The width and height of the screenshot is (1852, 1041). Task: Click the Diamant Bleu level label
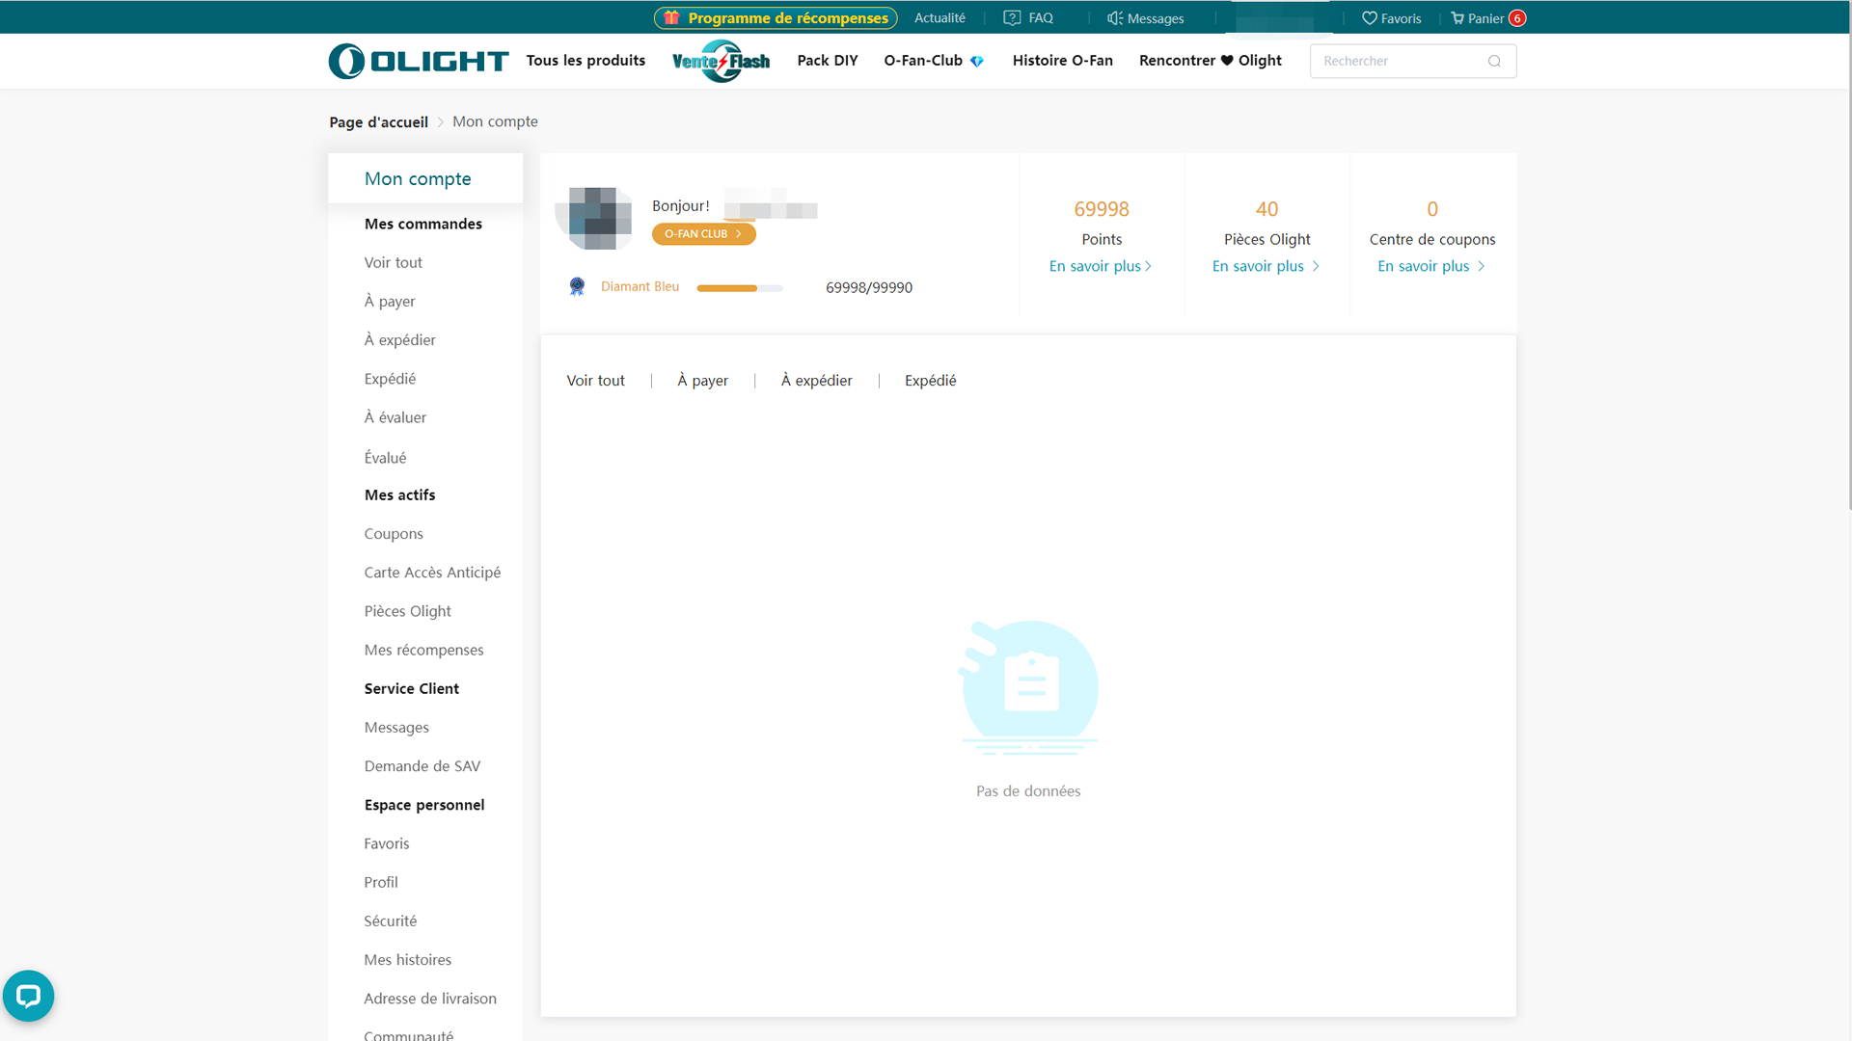[640, 286]
